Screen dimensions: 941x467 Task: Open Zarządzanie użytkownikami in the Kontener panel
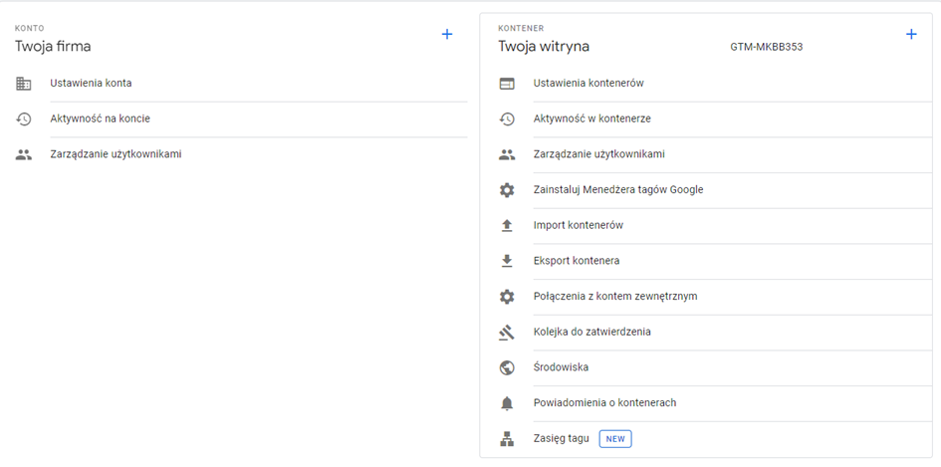[x=598, y=154]
